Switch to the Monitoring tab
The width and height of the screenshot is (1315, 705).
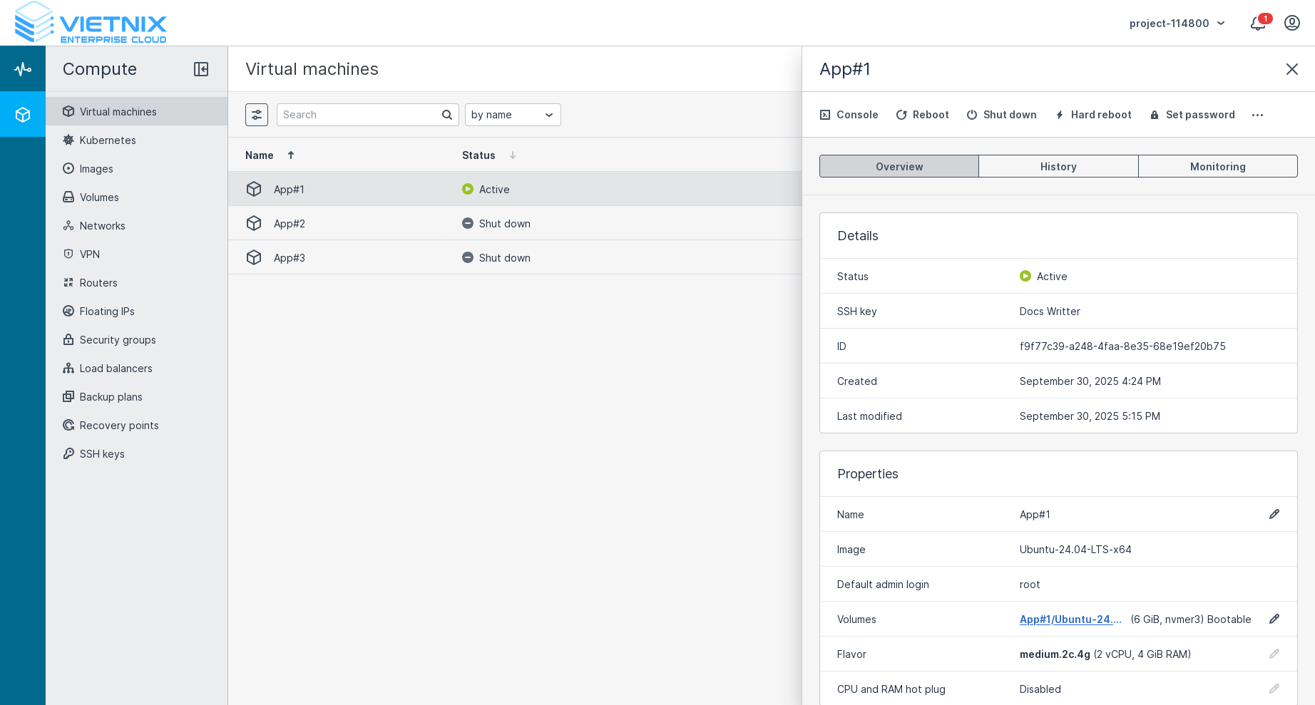pyautogui.click(x=1217, y=166)
